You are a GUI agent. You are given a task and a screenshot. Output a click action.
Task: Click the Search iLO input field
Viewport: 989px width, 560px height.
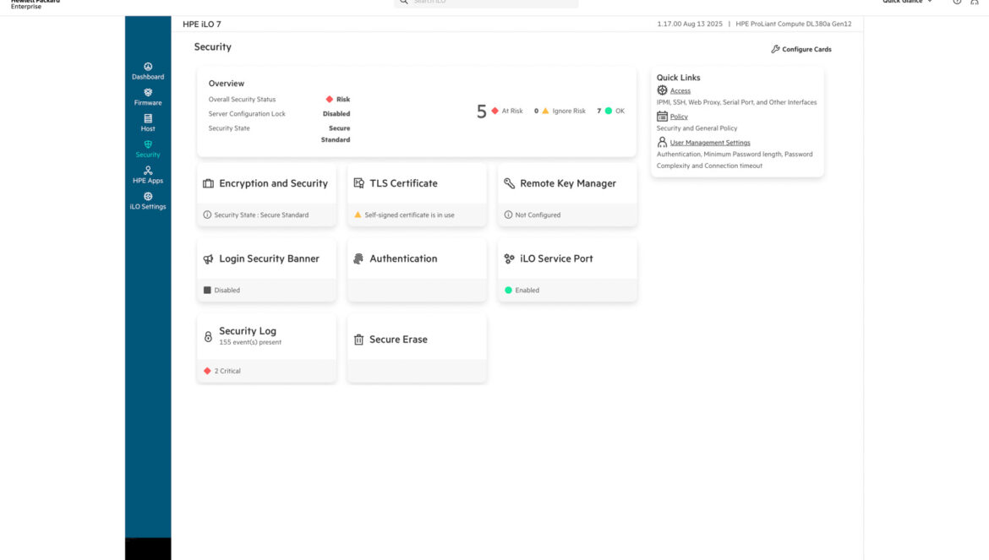click(x=486, y=3)
